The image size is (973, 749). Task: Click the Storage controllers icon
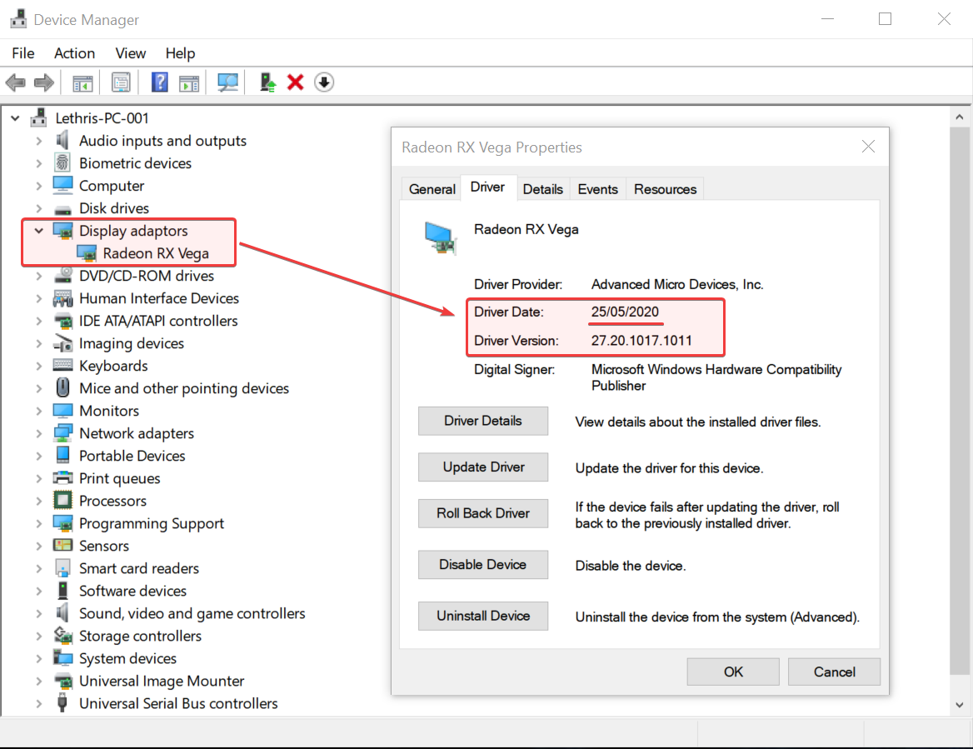point(62,636)
